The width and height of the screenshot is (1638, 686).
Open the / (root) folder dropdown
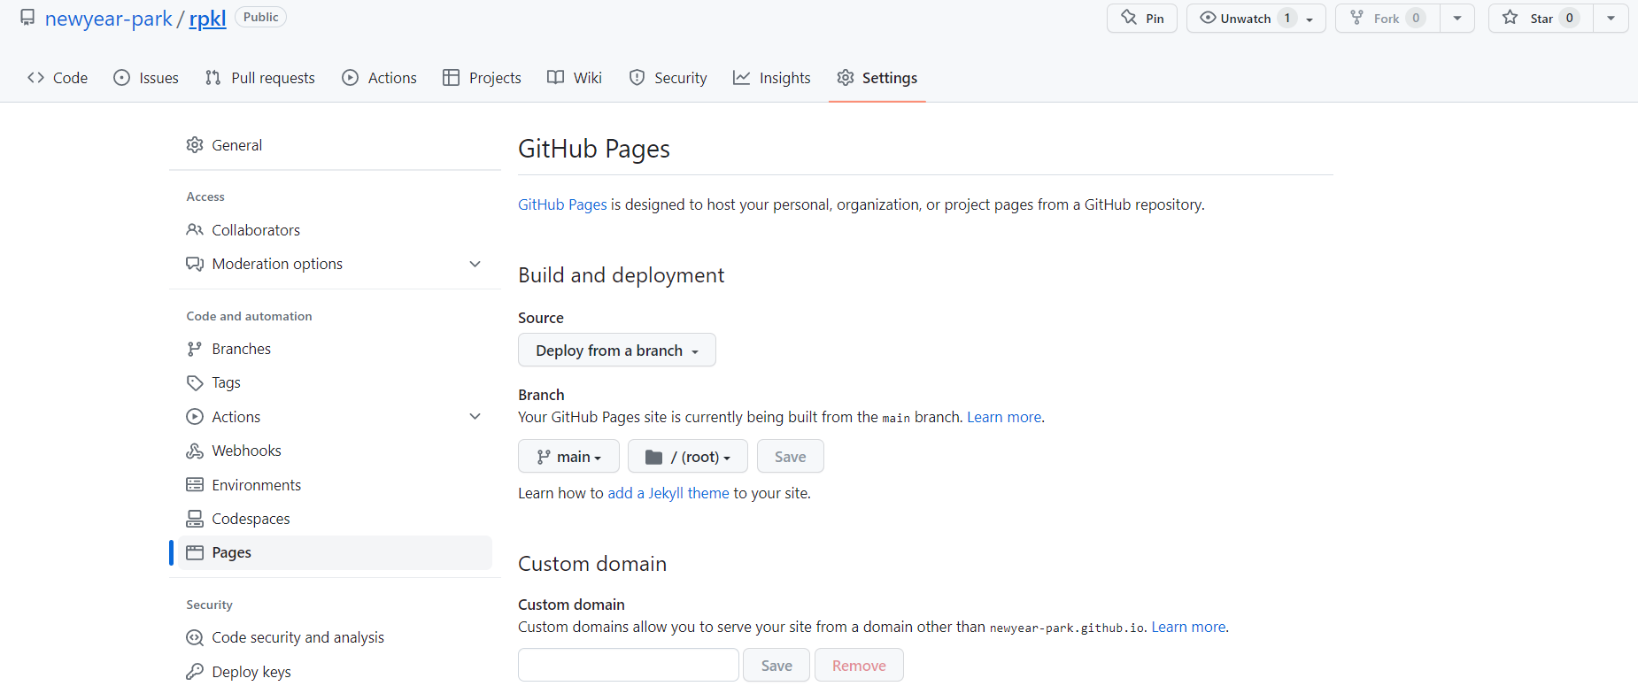pyautogui.click(x=688, y=457)
